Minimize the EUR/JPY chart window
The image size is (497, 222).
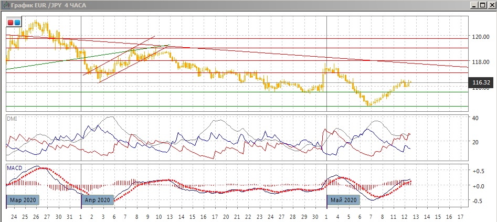tap(474, 5)
